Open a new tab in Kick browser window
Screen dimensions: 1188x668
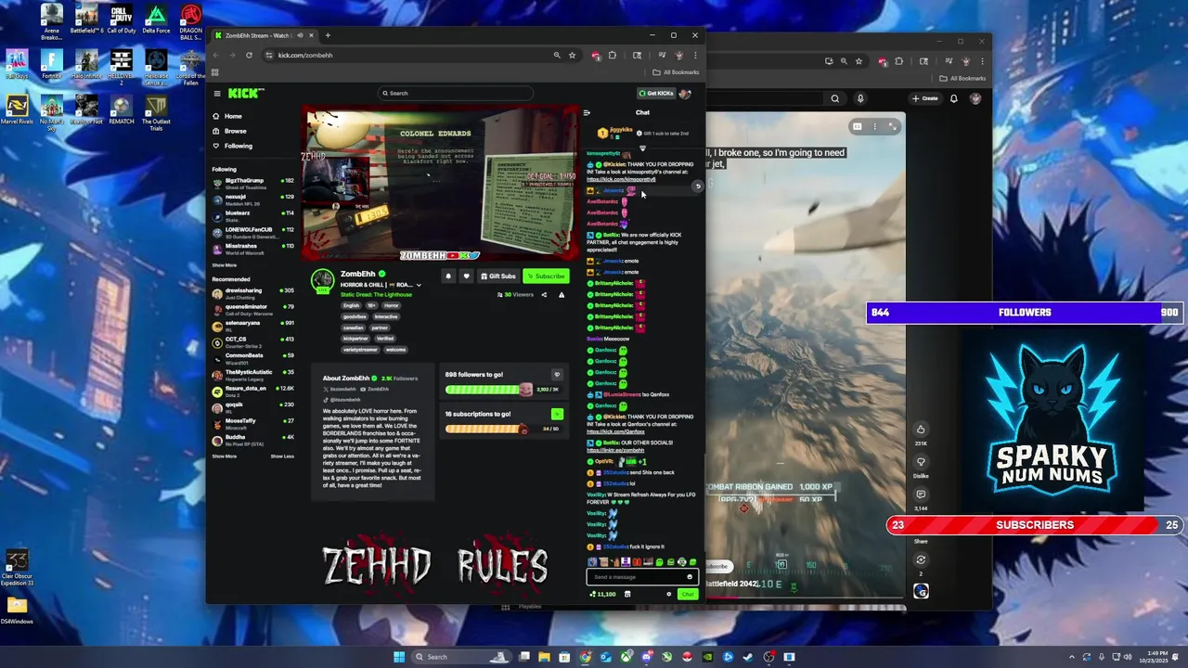click(x=327, y=35)
